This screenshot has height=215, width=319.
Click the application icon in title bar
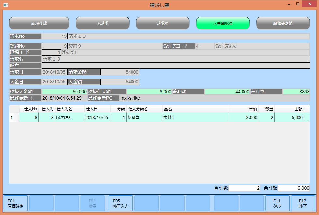(x=6, y=5)
